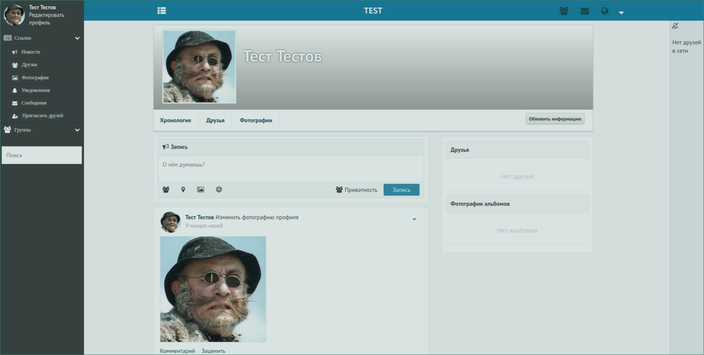Add location pin to the post
704x355 pixels.
pos(183,190)
